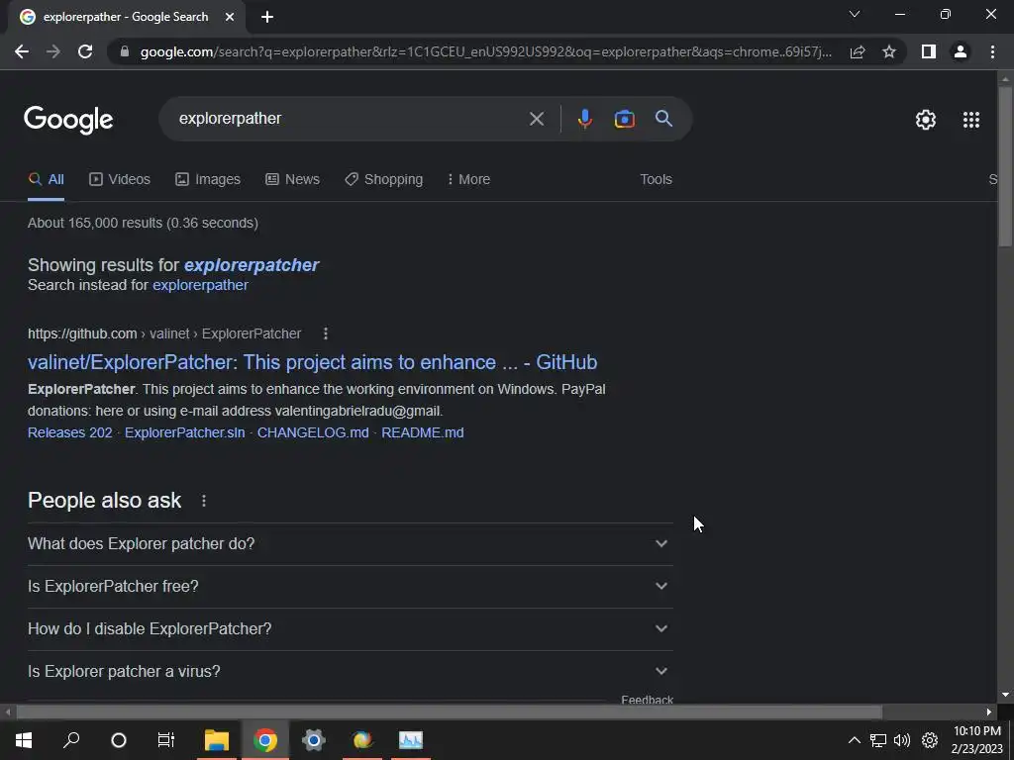The height and width of the screenshot is (760, 1014).
Task: Open the Releases 202 sitelink
Action: click(x=70, y=432)
